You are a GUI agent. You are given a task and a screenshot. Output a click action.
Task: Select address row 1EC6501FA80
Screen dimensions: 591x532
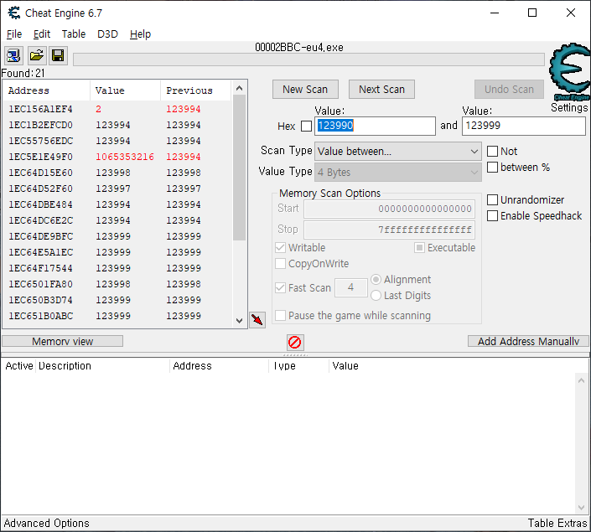click(x=118, y=284)
